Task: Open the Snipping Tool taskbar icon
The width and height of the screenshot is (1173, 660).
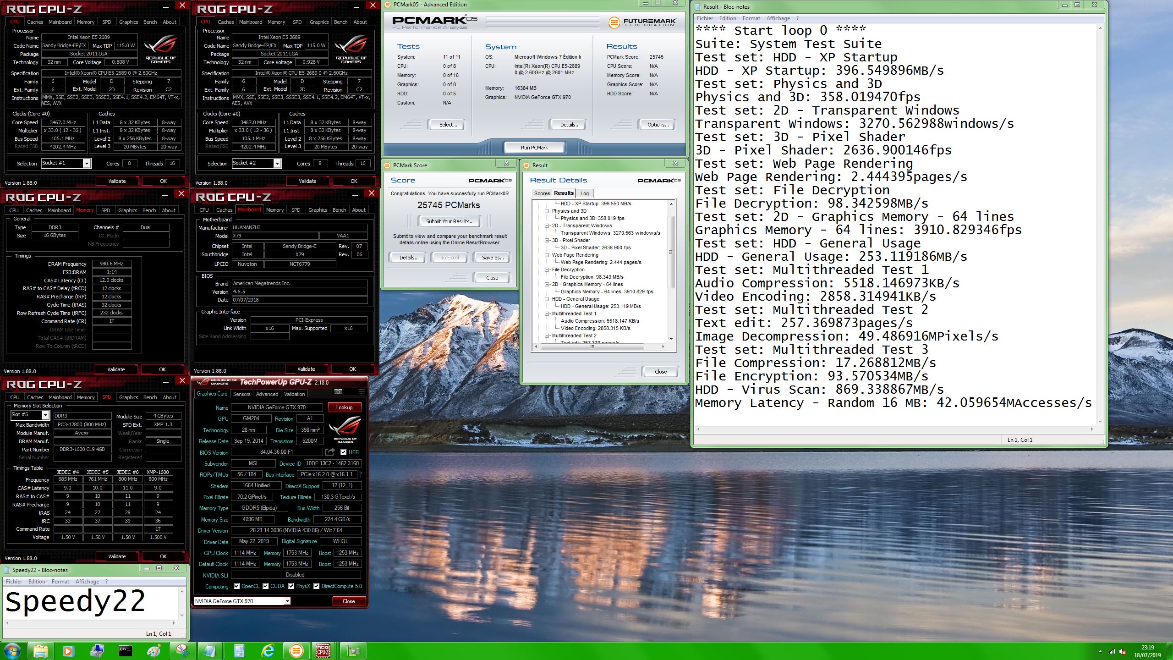Action: 182,651
